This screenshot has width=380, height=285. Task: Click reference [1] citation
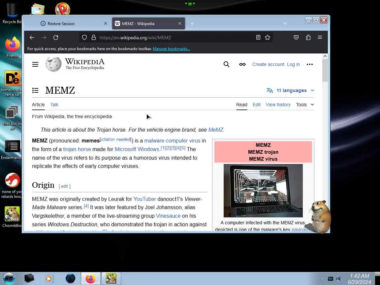163,148
